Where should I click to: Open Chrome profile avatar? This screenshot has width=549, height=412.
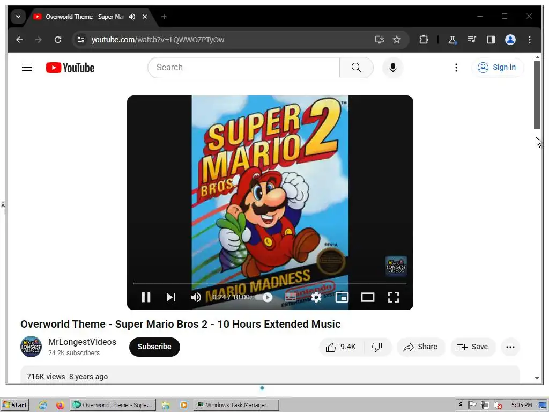click(x=510, y=40)
